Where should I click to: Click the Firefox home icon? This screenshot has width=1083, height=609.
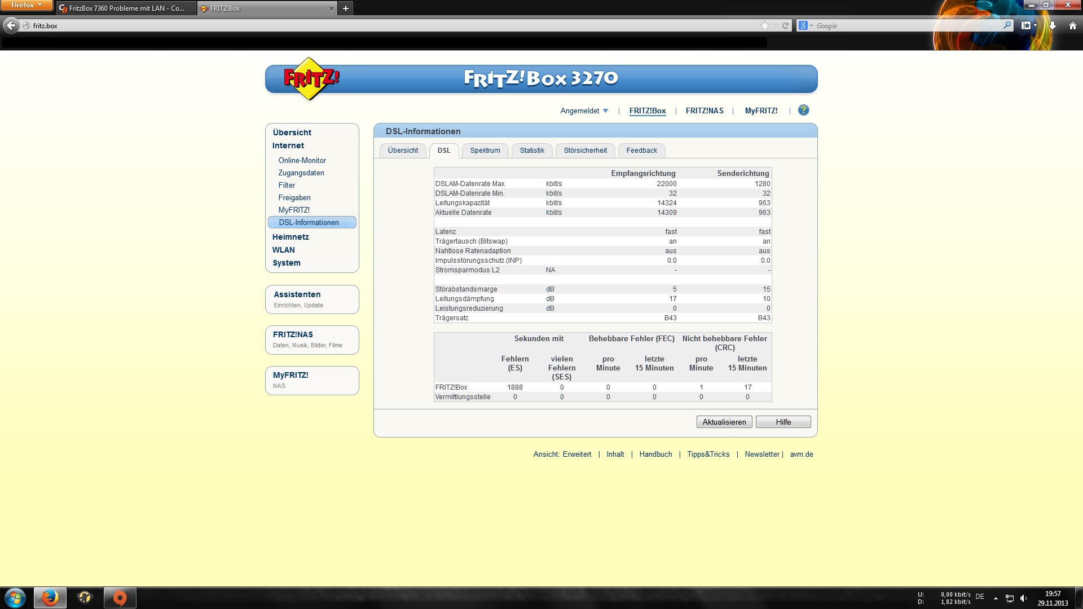pos(1072,25)
